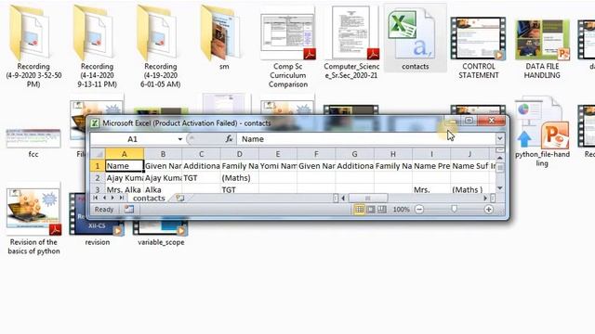Screen dimensions: 595x334
Task: Select Recording (4-14-2020 9-13-11 PM) folder
Action: [97, 45]
